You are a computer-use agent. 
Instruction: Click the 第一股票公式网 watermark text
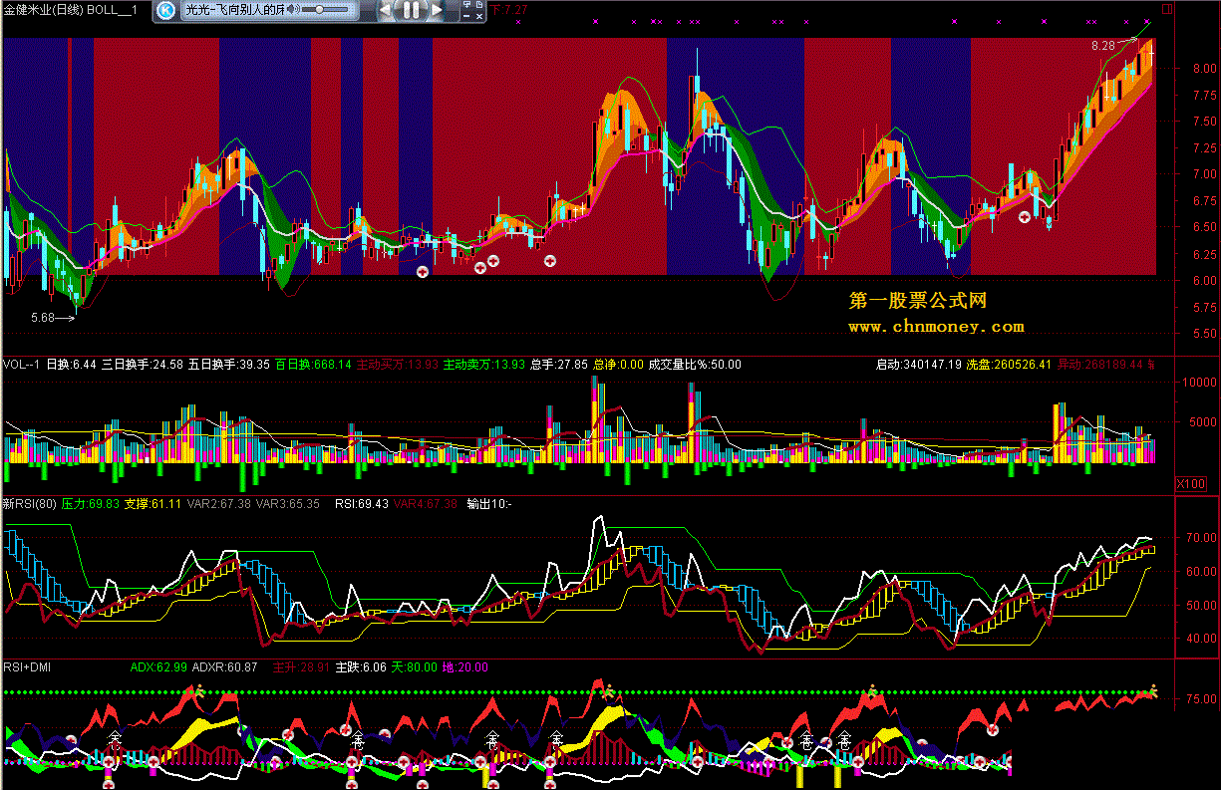pyautogui.click(x=917, y=301)
